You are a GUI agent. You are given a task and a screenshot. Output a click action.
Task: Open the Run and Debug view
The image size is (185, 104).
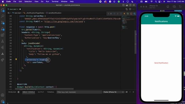pos(3,29)
